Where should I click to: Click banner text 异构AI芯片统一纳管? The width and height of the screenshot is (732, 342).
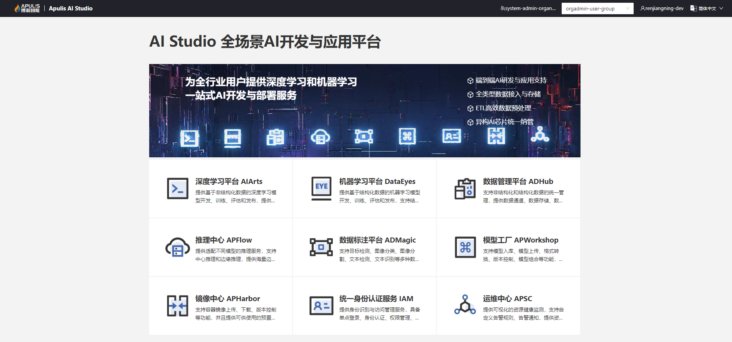point(505,122)
